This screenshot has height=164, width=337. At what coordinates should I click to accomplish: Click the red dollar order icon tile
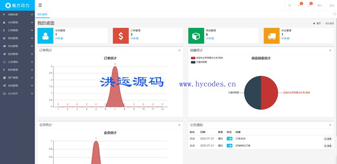121,36
